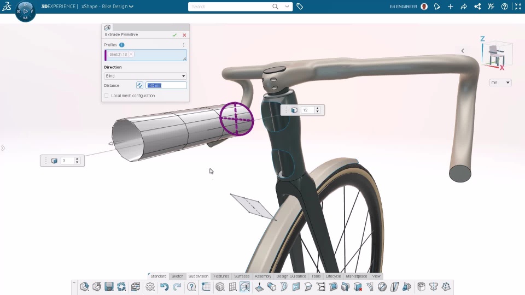Click the Undo arrow icon
Screen dimensions: 525x295
tap(164, 287)
